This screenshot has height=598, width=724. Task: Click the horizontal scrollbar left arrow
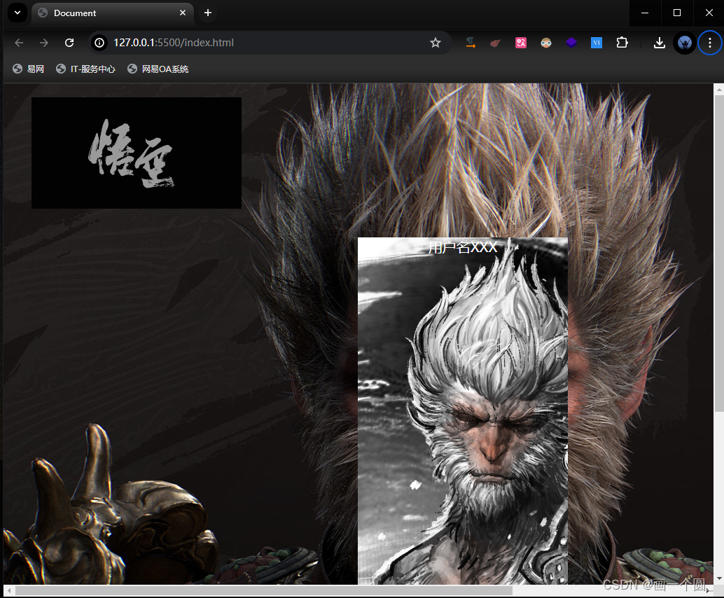coord(9,590)
